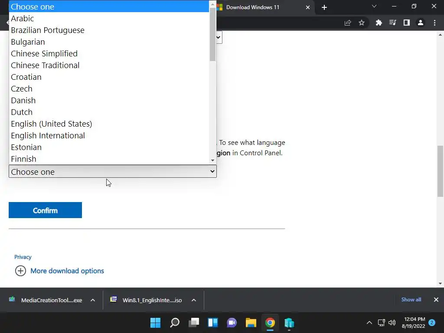
Task: Select English International option
Action: pos(109,135)
